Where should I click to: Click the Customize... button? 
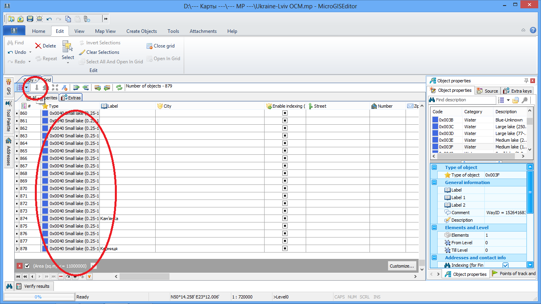click(402, 266)
